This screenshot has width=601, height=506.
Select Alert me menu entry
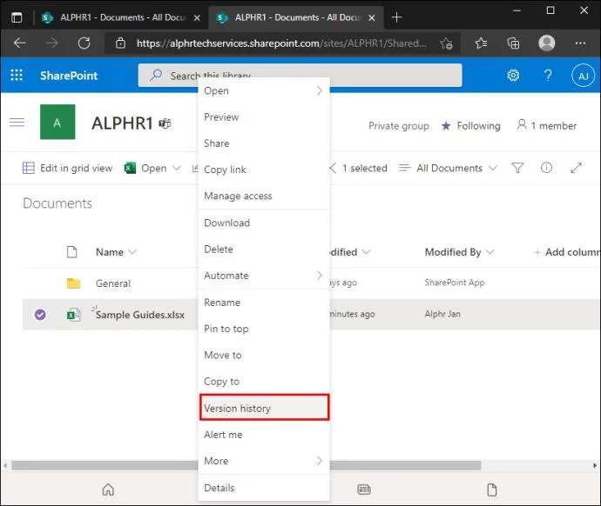[x=264, y=435]
